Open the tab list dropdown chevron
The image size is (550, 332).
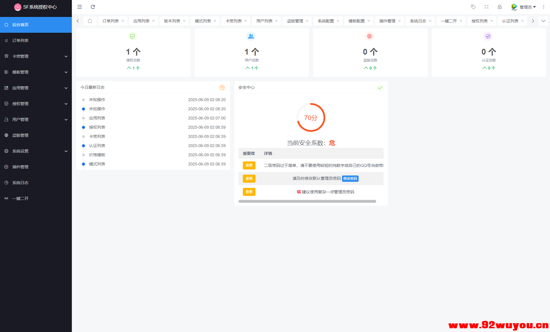click(543, 21)
